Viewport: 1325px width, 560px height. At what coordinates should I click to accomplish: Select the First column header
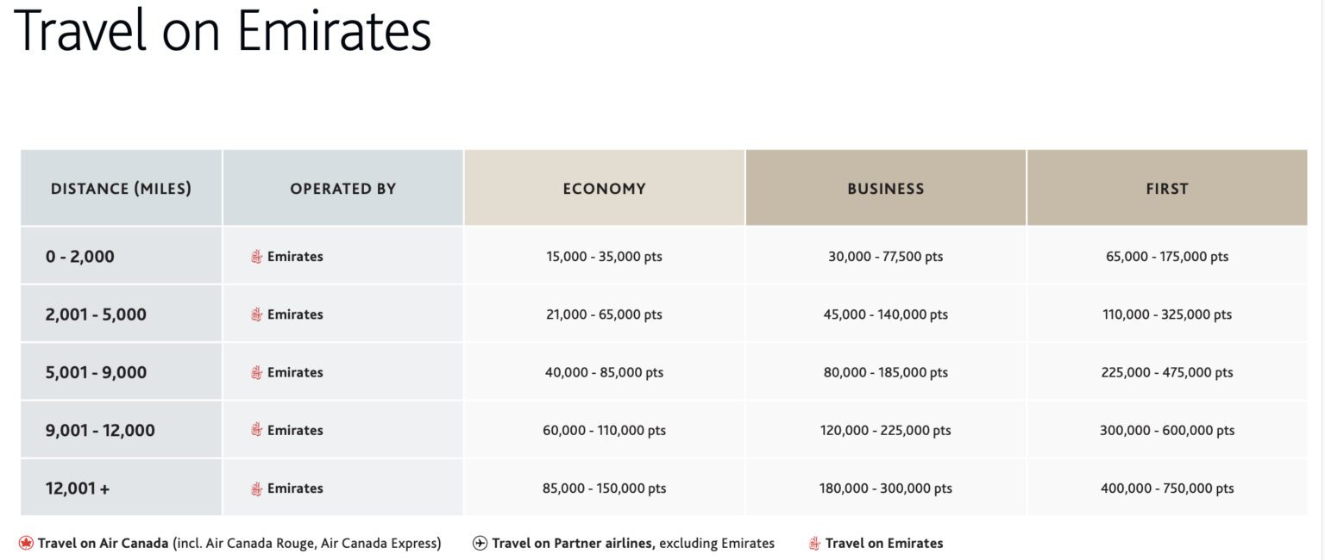pyautogui.click(x=1167, y=189)
